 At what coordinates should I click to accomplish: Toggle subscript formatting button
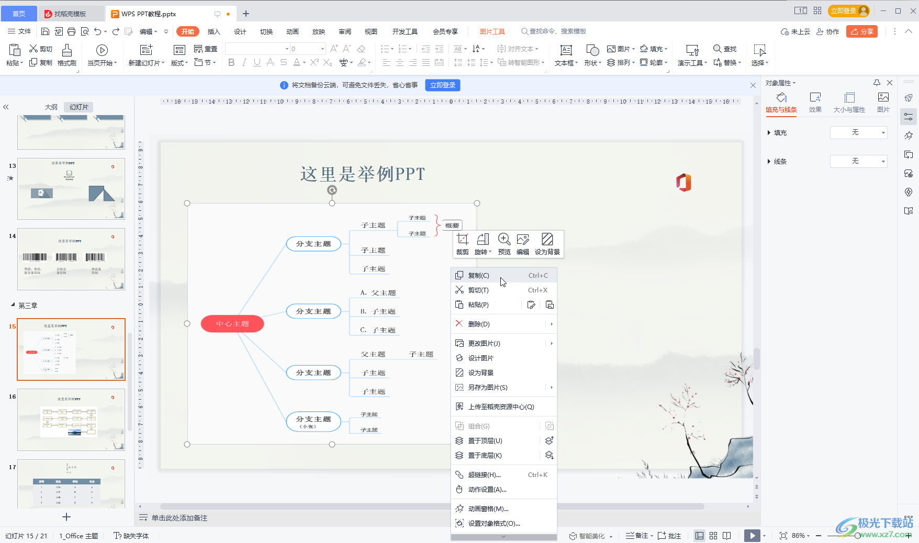[x=328, y=63]
